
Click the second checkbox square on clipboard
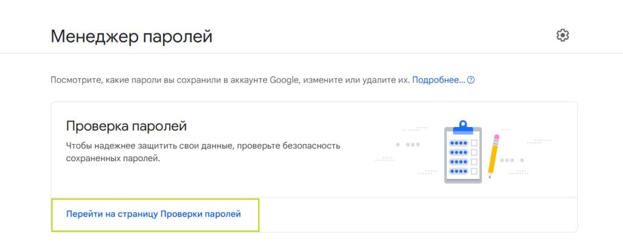click(x=475, y=153)
